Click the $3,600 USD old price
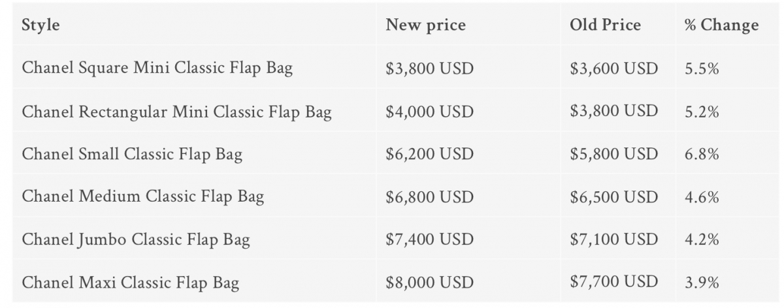 [613, 68]
